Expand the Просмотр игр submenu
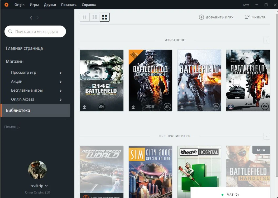Viewport: 278px width, 198px height. (61, 73)
